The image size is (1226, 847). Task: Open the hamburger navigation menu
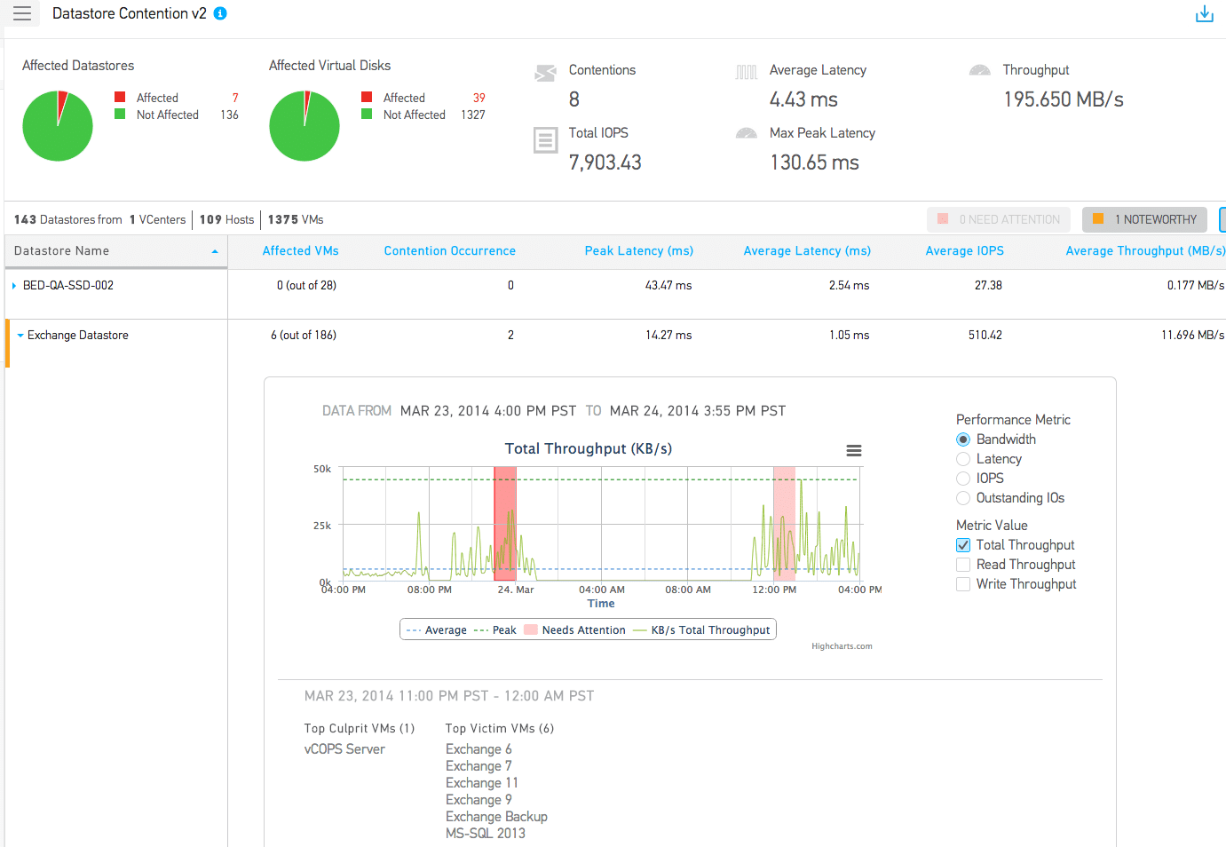pos(22,13)
